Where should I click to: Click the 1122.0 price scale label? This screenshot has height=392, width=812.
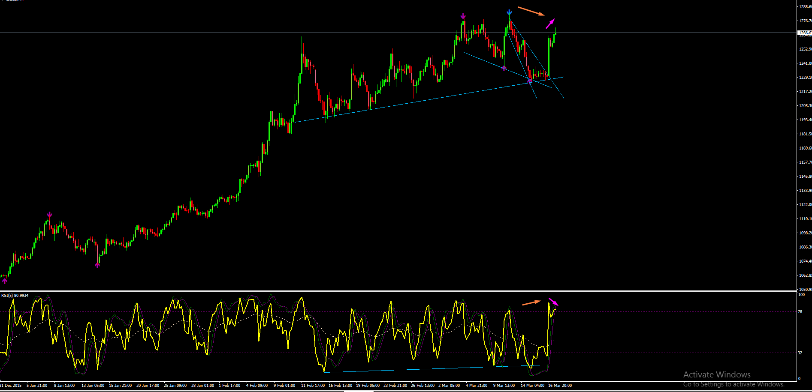pos(805,205)
